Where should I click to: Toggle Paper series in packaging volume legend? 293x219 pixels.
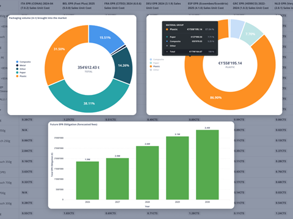click(21, 72)
